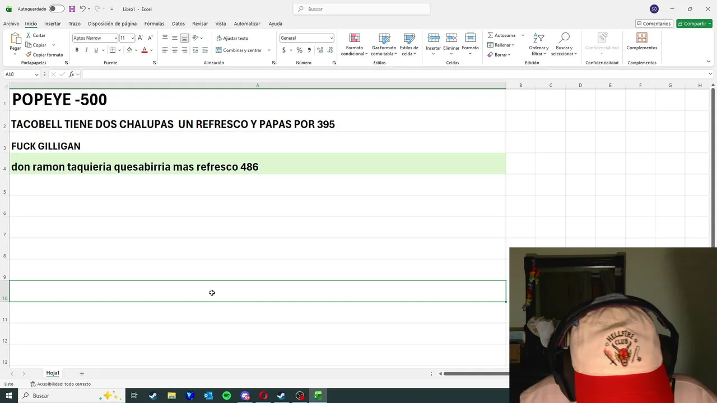This screenshot has height=403, width=717.
Task: Open the General number format dropdown
Action: click(x=332, y=38)
